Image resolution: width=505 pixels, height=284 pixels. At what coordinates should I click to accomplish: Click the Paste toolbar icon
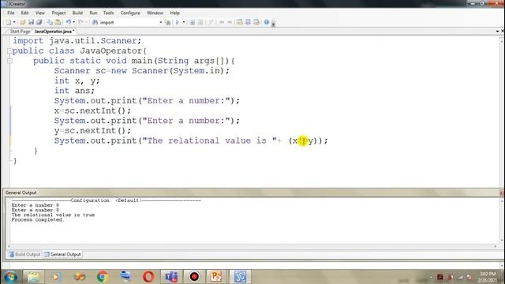tap(58, 22)
